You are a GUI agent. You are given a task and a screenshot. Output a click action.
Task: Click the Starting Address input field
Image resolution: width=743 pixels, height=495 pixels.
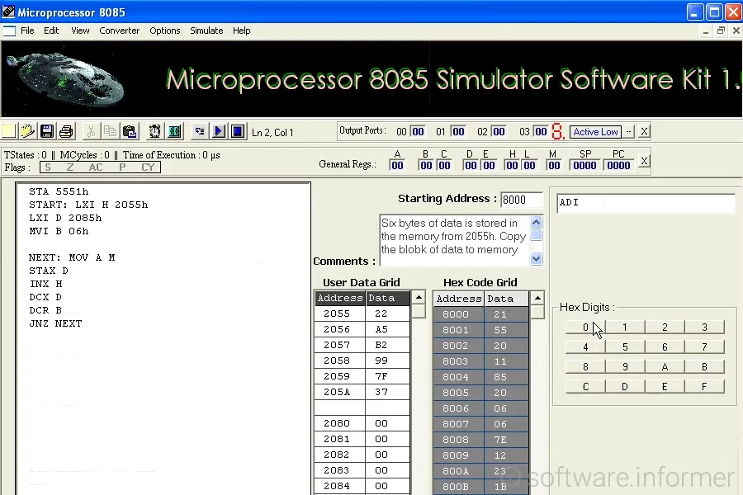coord(521,200)
